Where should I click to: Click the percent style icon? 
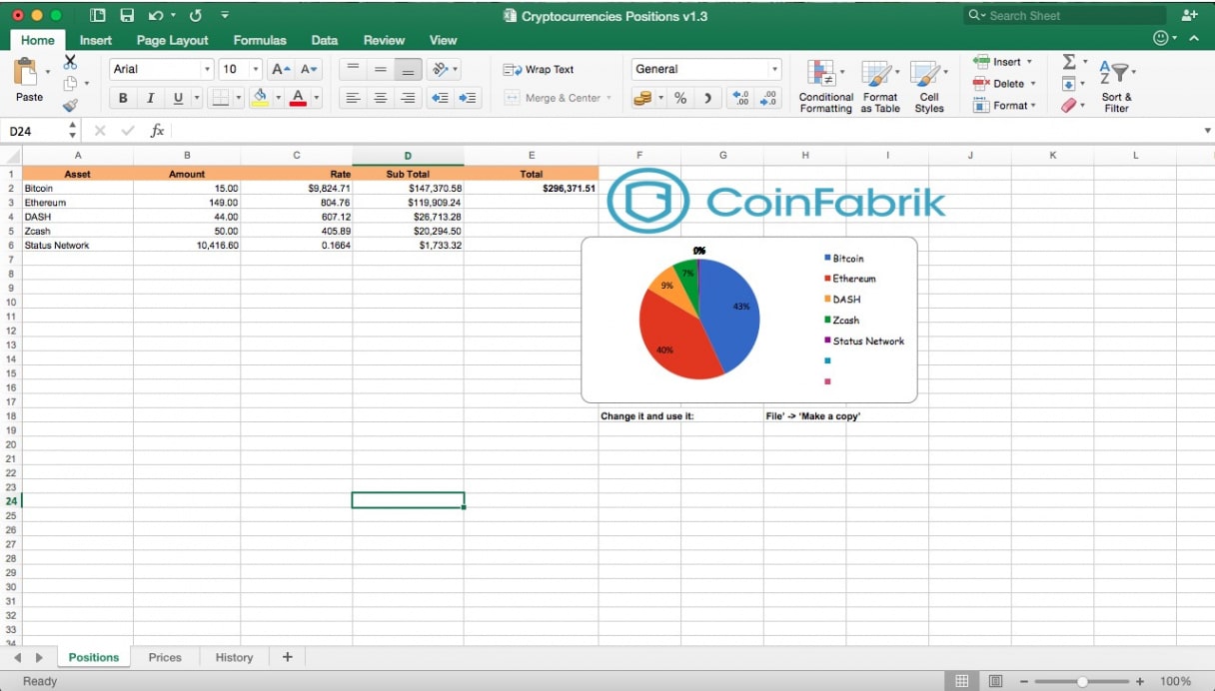[680, 98]
